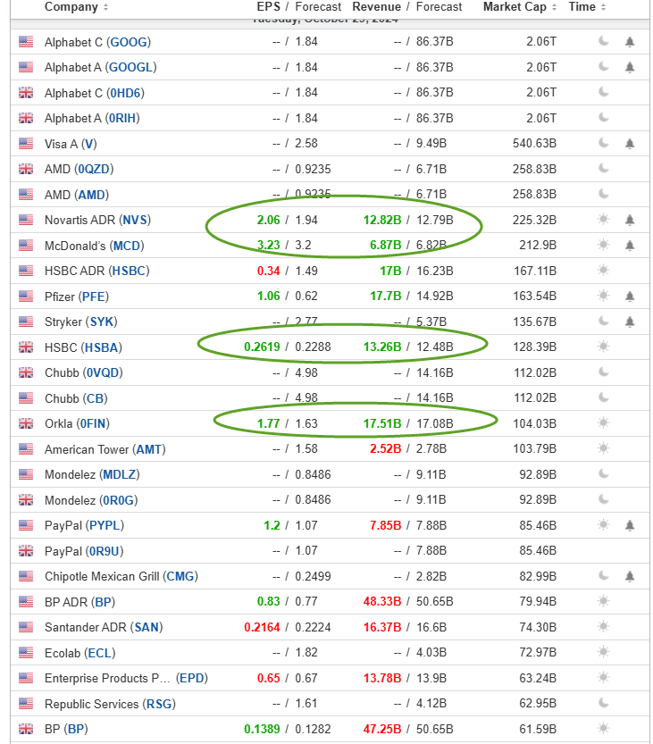This screenshot has height=744, width=653.
Task: Click EPS value 0.1389 in BP row
Action: click(x=262, y=729)
